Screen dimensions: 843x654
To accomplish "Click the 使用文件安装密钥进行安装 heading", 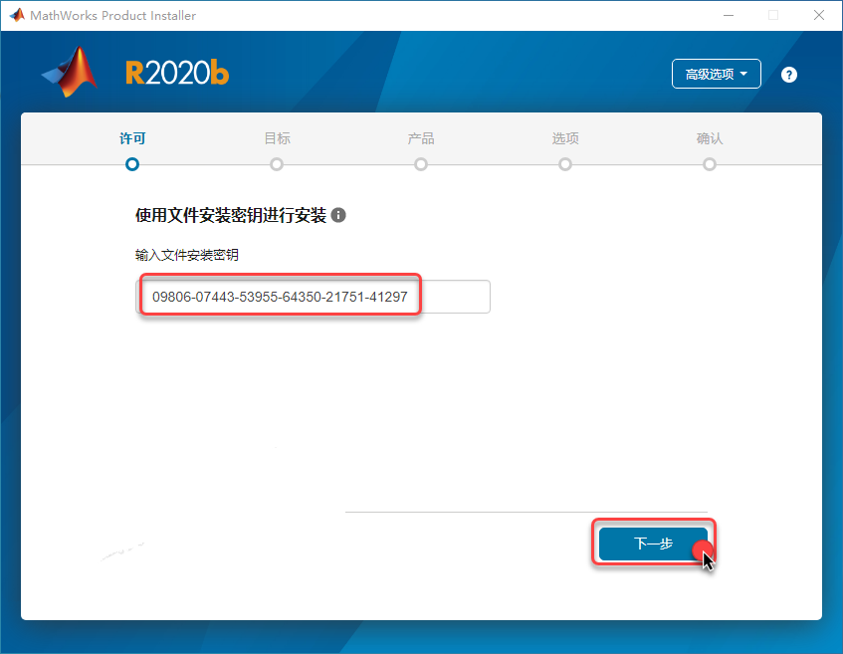I will (x=231, y=215).
